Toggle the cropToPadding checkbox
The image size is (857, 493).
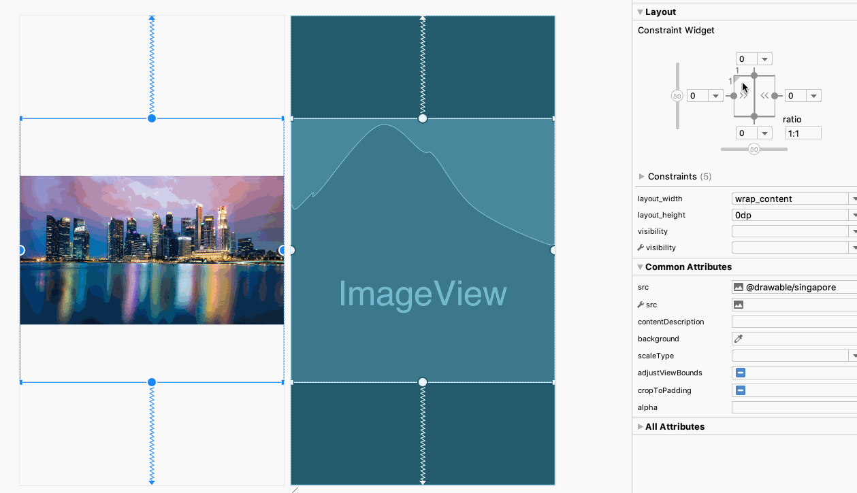[x=741, y=390]
